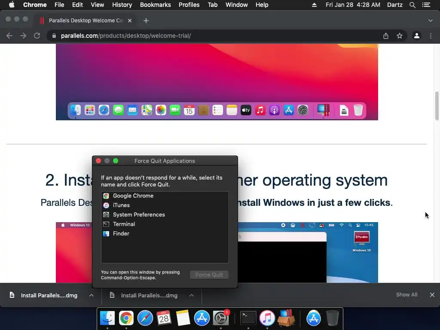440x330 pixels.
Task: Click the Force Quit button
Action: (x=209, y=275)
